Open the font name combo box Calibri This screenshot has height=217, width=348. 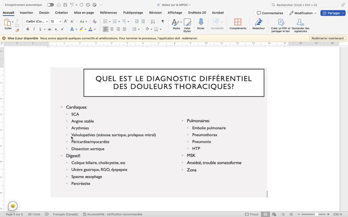point(37,21)
